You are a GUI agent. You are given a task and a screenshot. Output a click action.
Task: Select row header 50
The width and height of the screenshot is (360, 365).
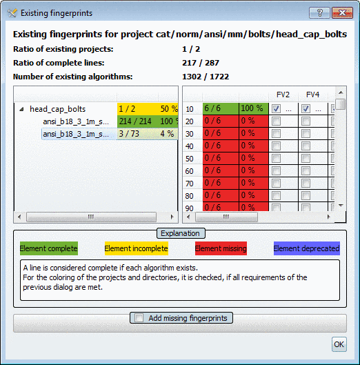[192, 159]
